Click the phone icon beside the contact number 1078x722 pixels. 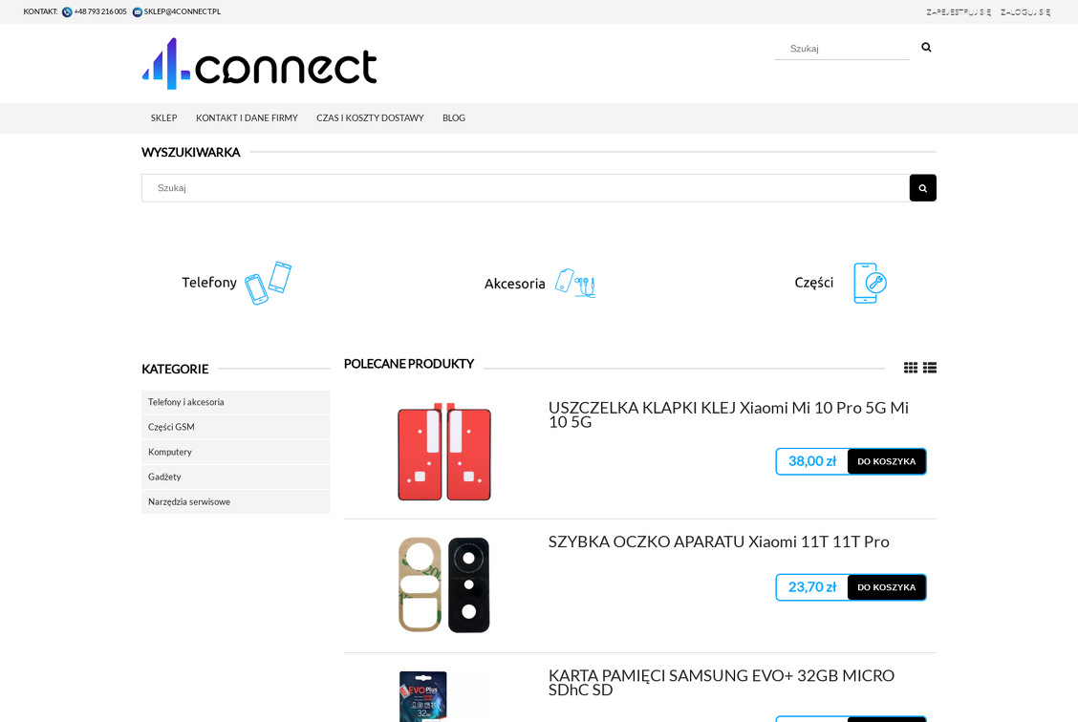(67, 11)
